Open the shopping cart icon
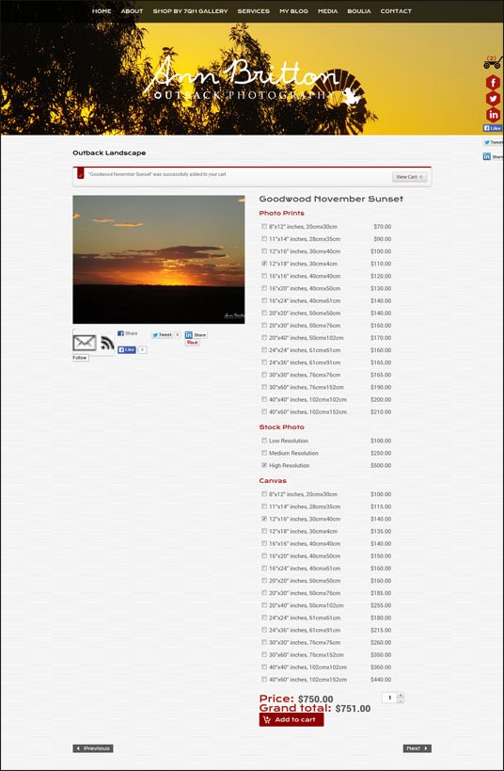 pyautogui.click(x=493, y=62)
